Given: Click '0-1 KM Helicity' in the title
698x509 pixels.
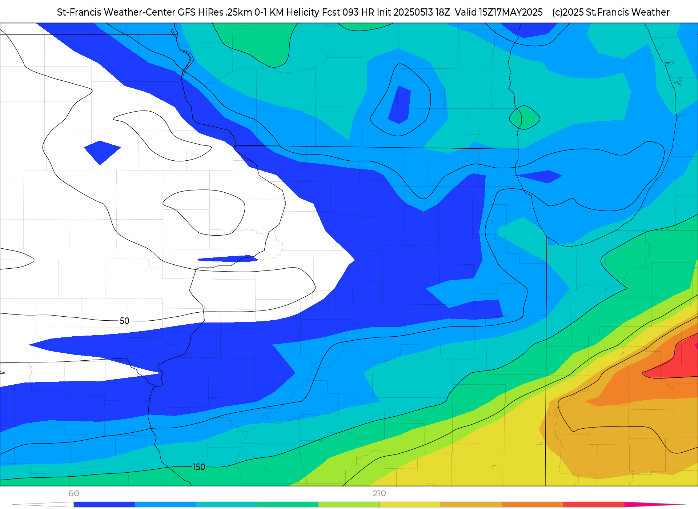Looking at the screenshot, I should [x=287, y=12].
